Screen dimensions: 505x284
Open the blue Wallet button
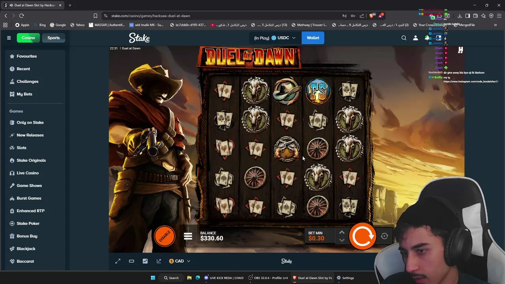313,38
